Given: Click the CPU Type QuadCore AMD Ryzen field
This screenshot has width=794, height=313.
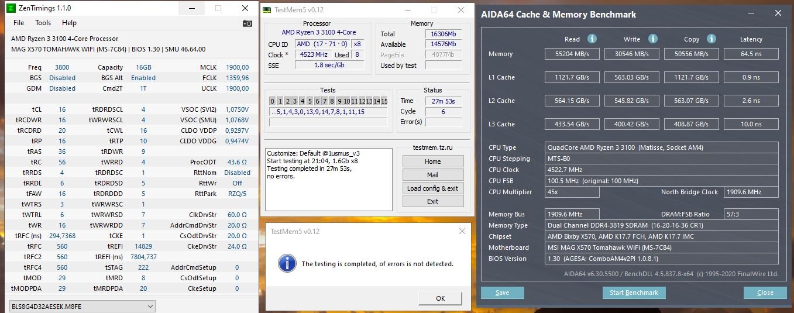Looking at the screenshot, I should pos(662,147).
